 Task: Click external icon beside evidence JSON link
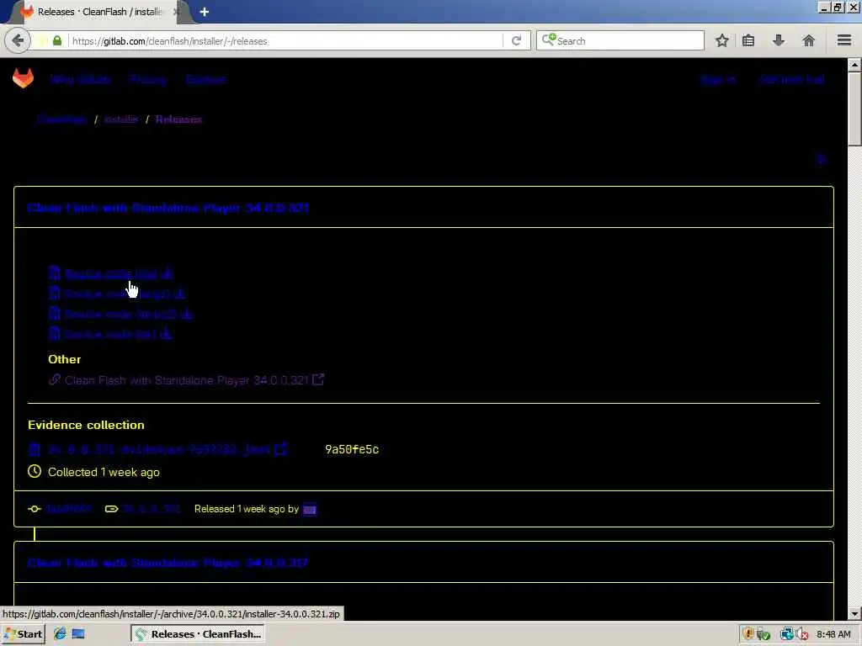click(280, 449)
